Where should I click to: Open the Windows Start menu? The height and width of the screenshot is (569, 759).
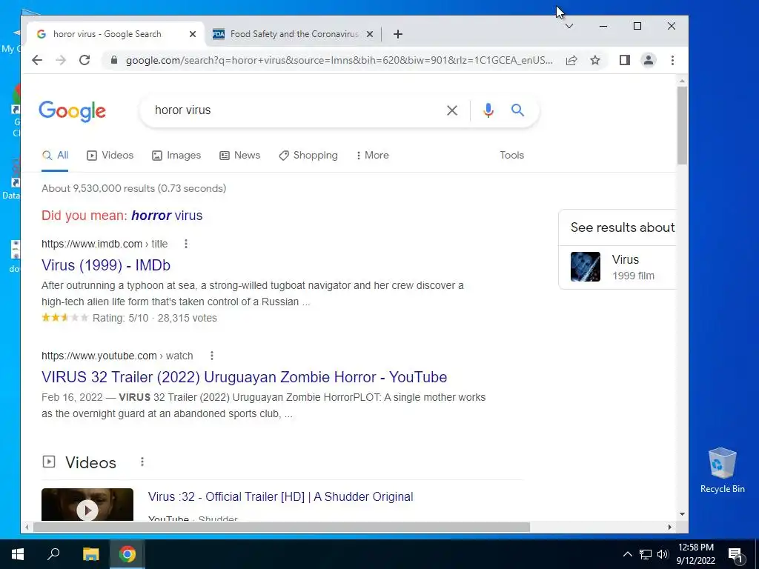pyautogui.click(x=18, y=554)
